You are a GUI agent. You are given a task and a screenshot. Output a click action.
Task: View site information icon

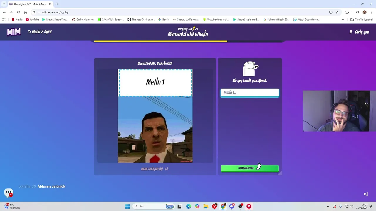click(x=34, y=12)
